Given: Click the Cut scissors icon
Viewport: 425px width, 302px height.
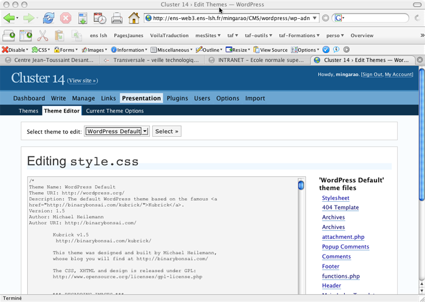Looking at the screenshot, I should 42,35.
